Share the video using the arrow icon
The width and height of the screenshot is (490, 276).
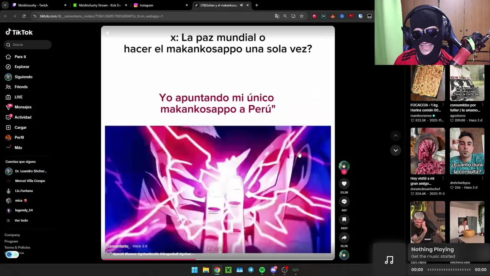(344, 238)
